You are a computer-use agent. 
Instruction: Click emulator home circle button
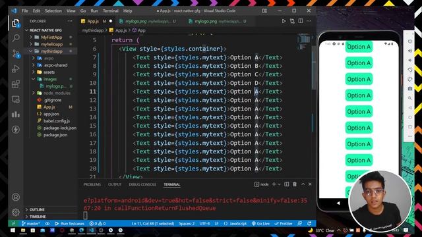pos(410,117)
